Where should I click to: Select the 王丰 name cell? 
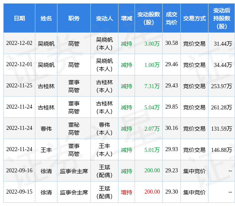[46, 149]
